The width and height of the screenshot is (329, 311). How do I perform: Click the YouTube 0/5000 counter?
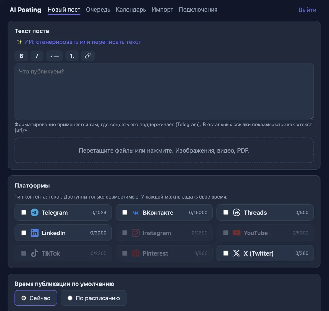[300, 233]
